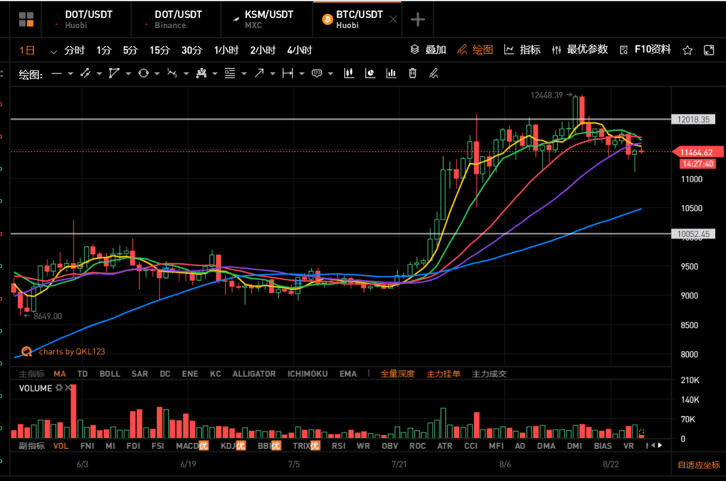The height and width of the screenshot is (481, 726).
Task: Click the 指标 indicators button
Action: click(522, 50)
